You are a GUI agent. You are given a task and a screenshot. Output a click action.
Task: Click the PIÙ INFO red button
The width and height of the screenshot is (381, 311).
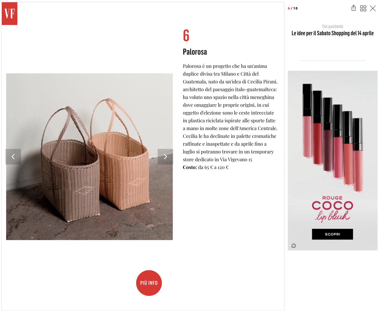tap(149, 283)
